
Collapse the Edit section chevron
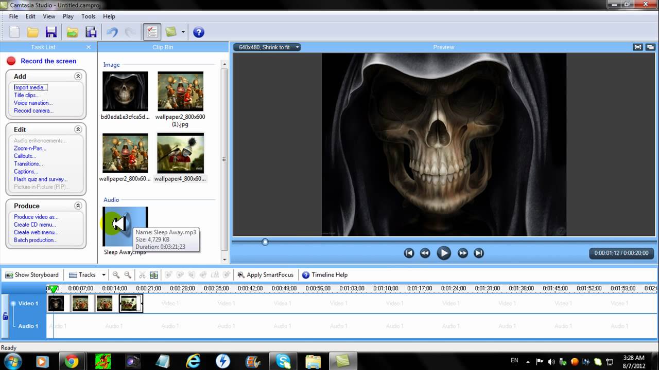point(78,129)
